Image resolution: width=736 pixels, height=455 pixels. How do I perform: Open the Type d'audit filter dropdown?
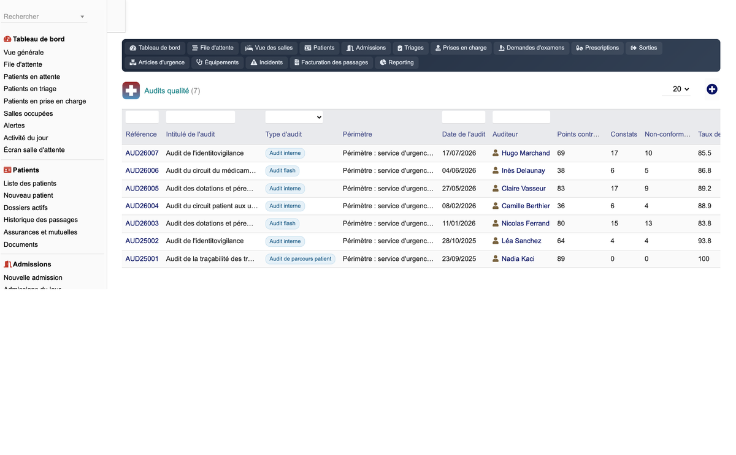[294, 117]
